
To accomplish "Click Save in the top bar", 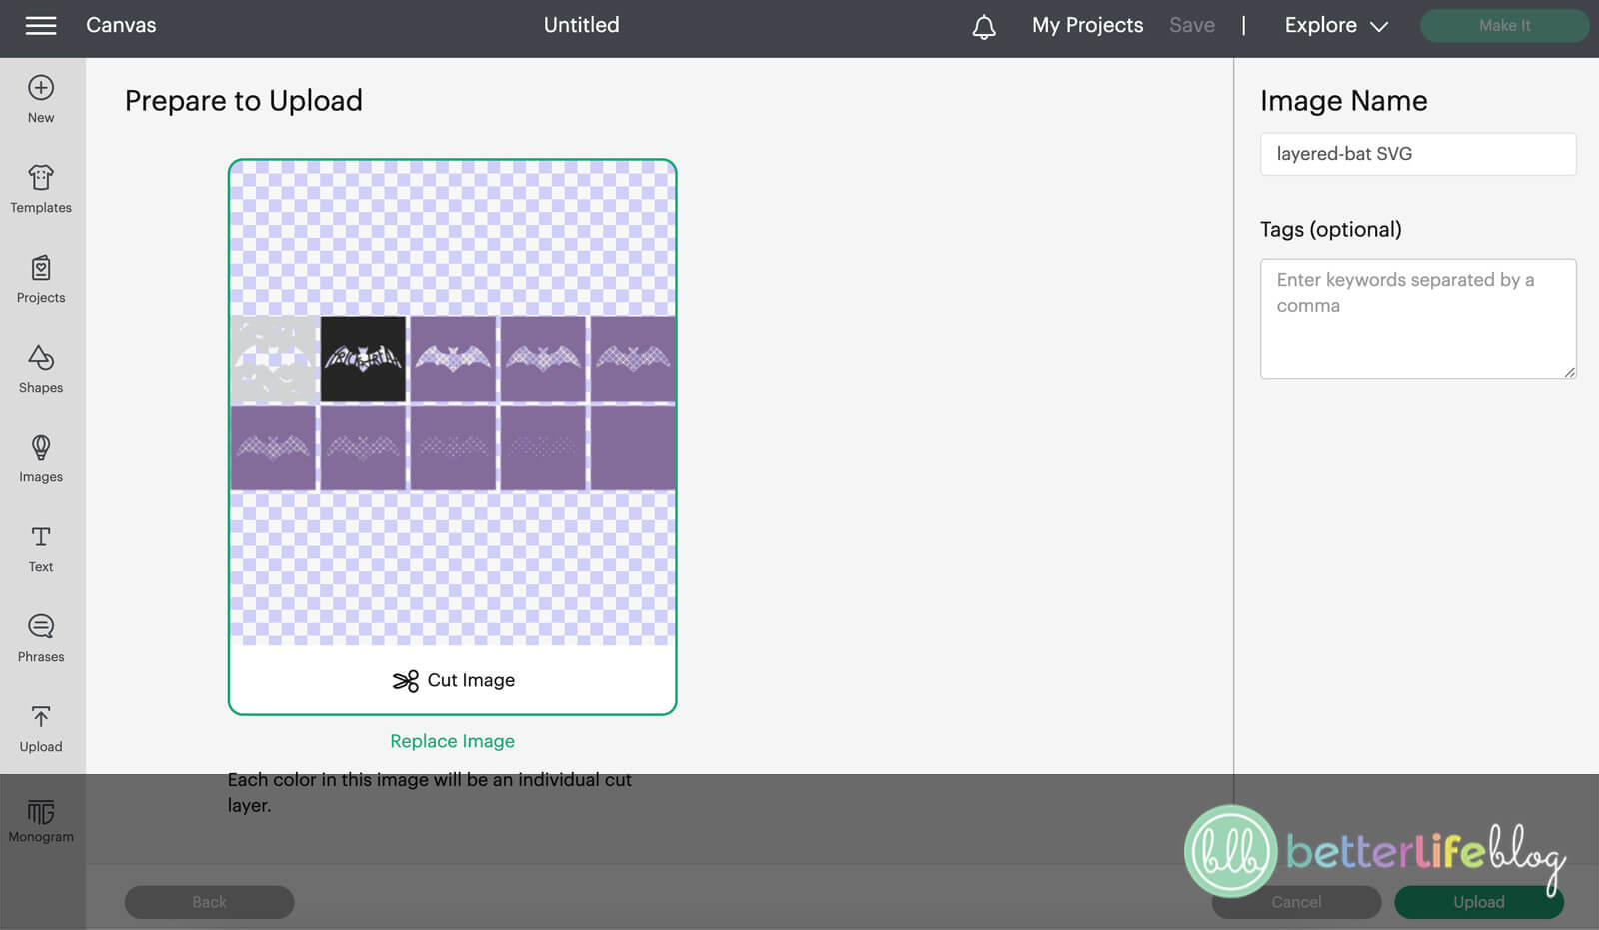I will coord(1192,25).
